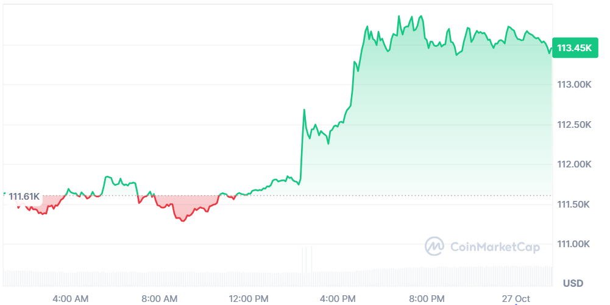Open the CoinMarketCap watermark text link
The image size is (610, 305).
click(494, 247)
